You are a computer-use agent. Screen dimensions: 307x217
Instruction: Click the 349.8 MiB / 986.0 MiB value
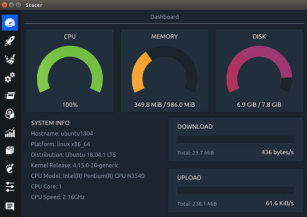(x=165, y=105)
